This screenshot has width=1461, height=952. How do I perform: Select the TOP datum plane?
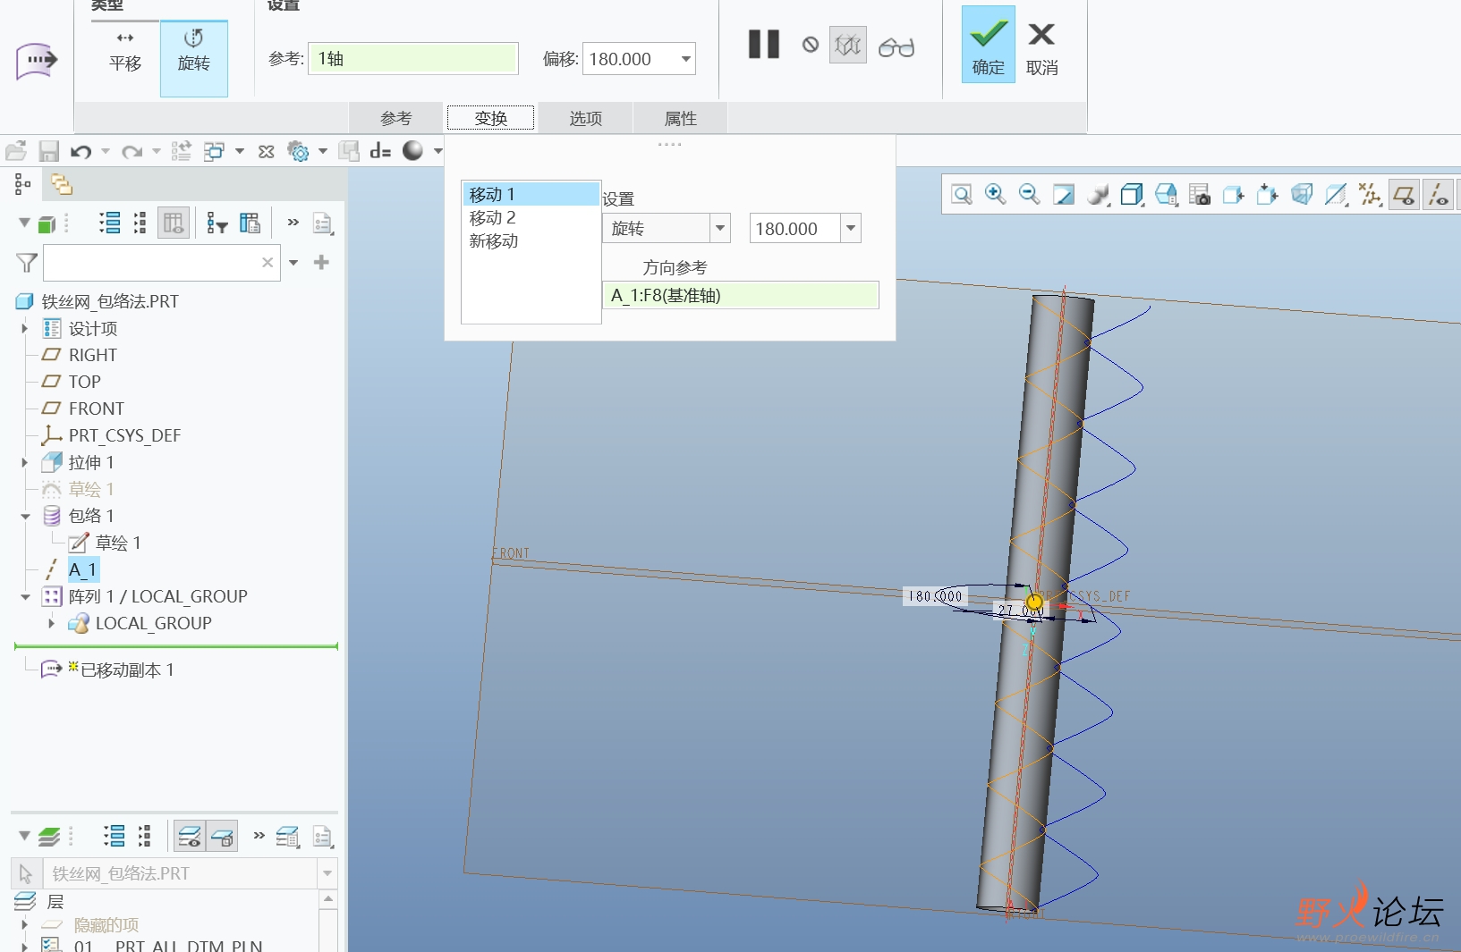coord(84,382)
